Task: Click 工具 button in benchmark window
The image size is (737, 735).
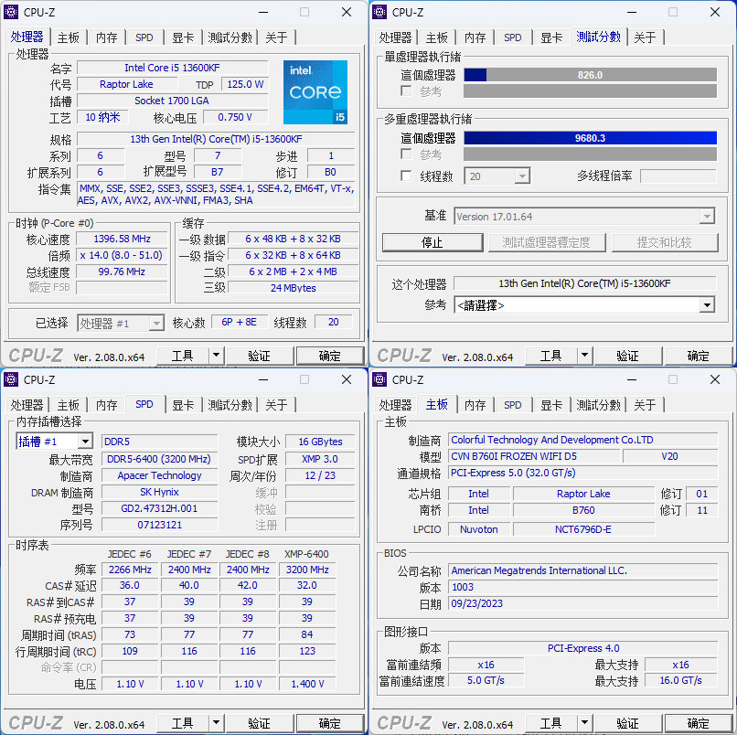Action: (550, 356)
